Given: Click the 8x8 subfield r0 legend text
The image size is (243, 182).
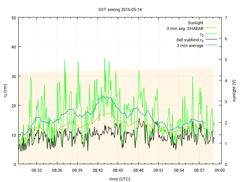Looking at the screenshot, I should (190, 40).
